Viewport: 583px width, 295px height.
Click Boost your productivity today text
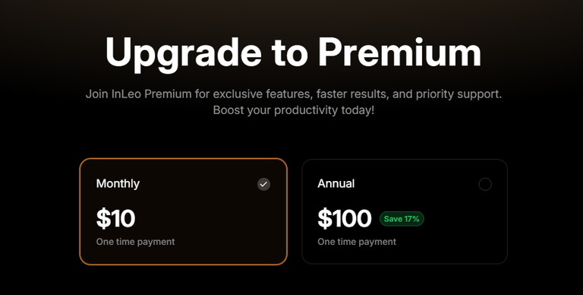coord(294,110)
